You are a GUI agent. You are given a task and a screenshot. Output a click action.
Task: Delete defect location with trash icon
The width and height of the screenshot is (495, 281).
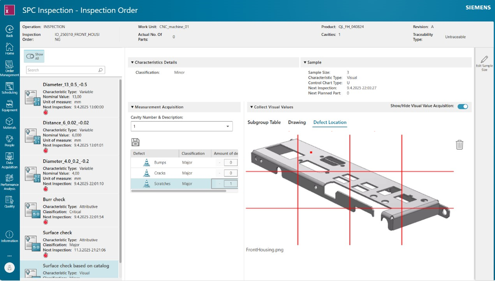pos(459,145)
